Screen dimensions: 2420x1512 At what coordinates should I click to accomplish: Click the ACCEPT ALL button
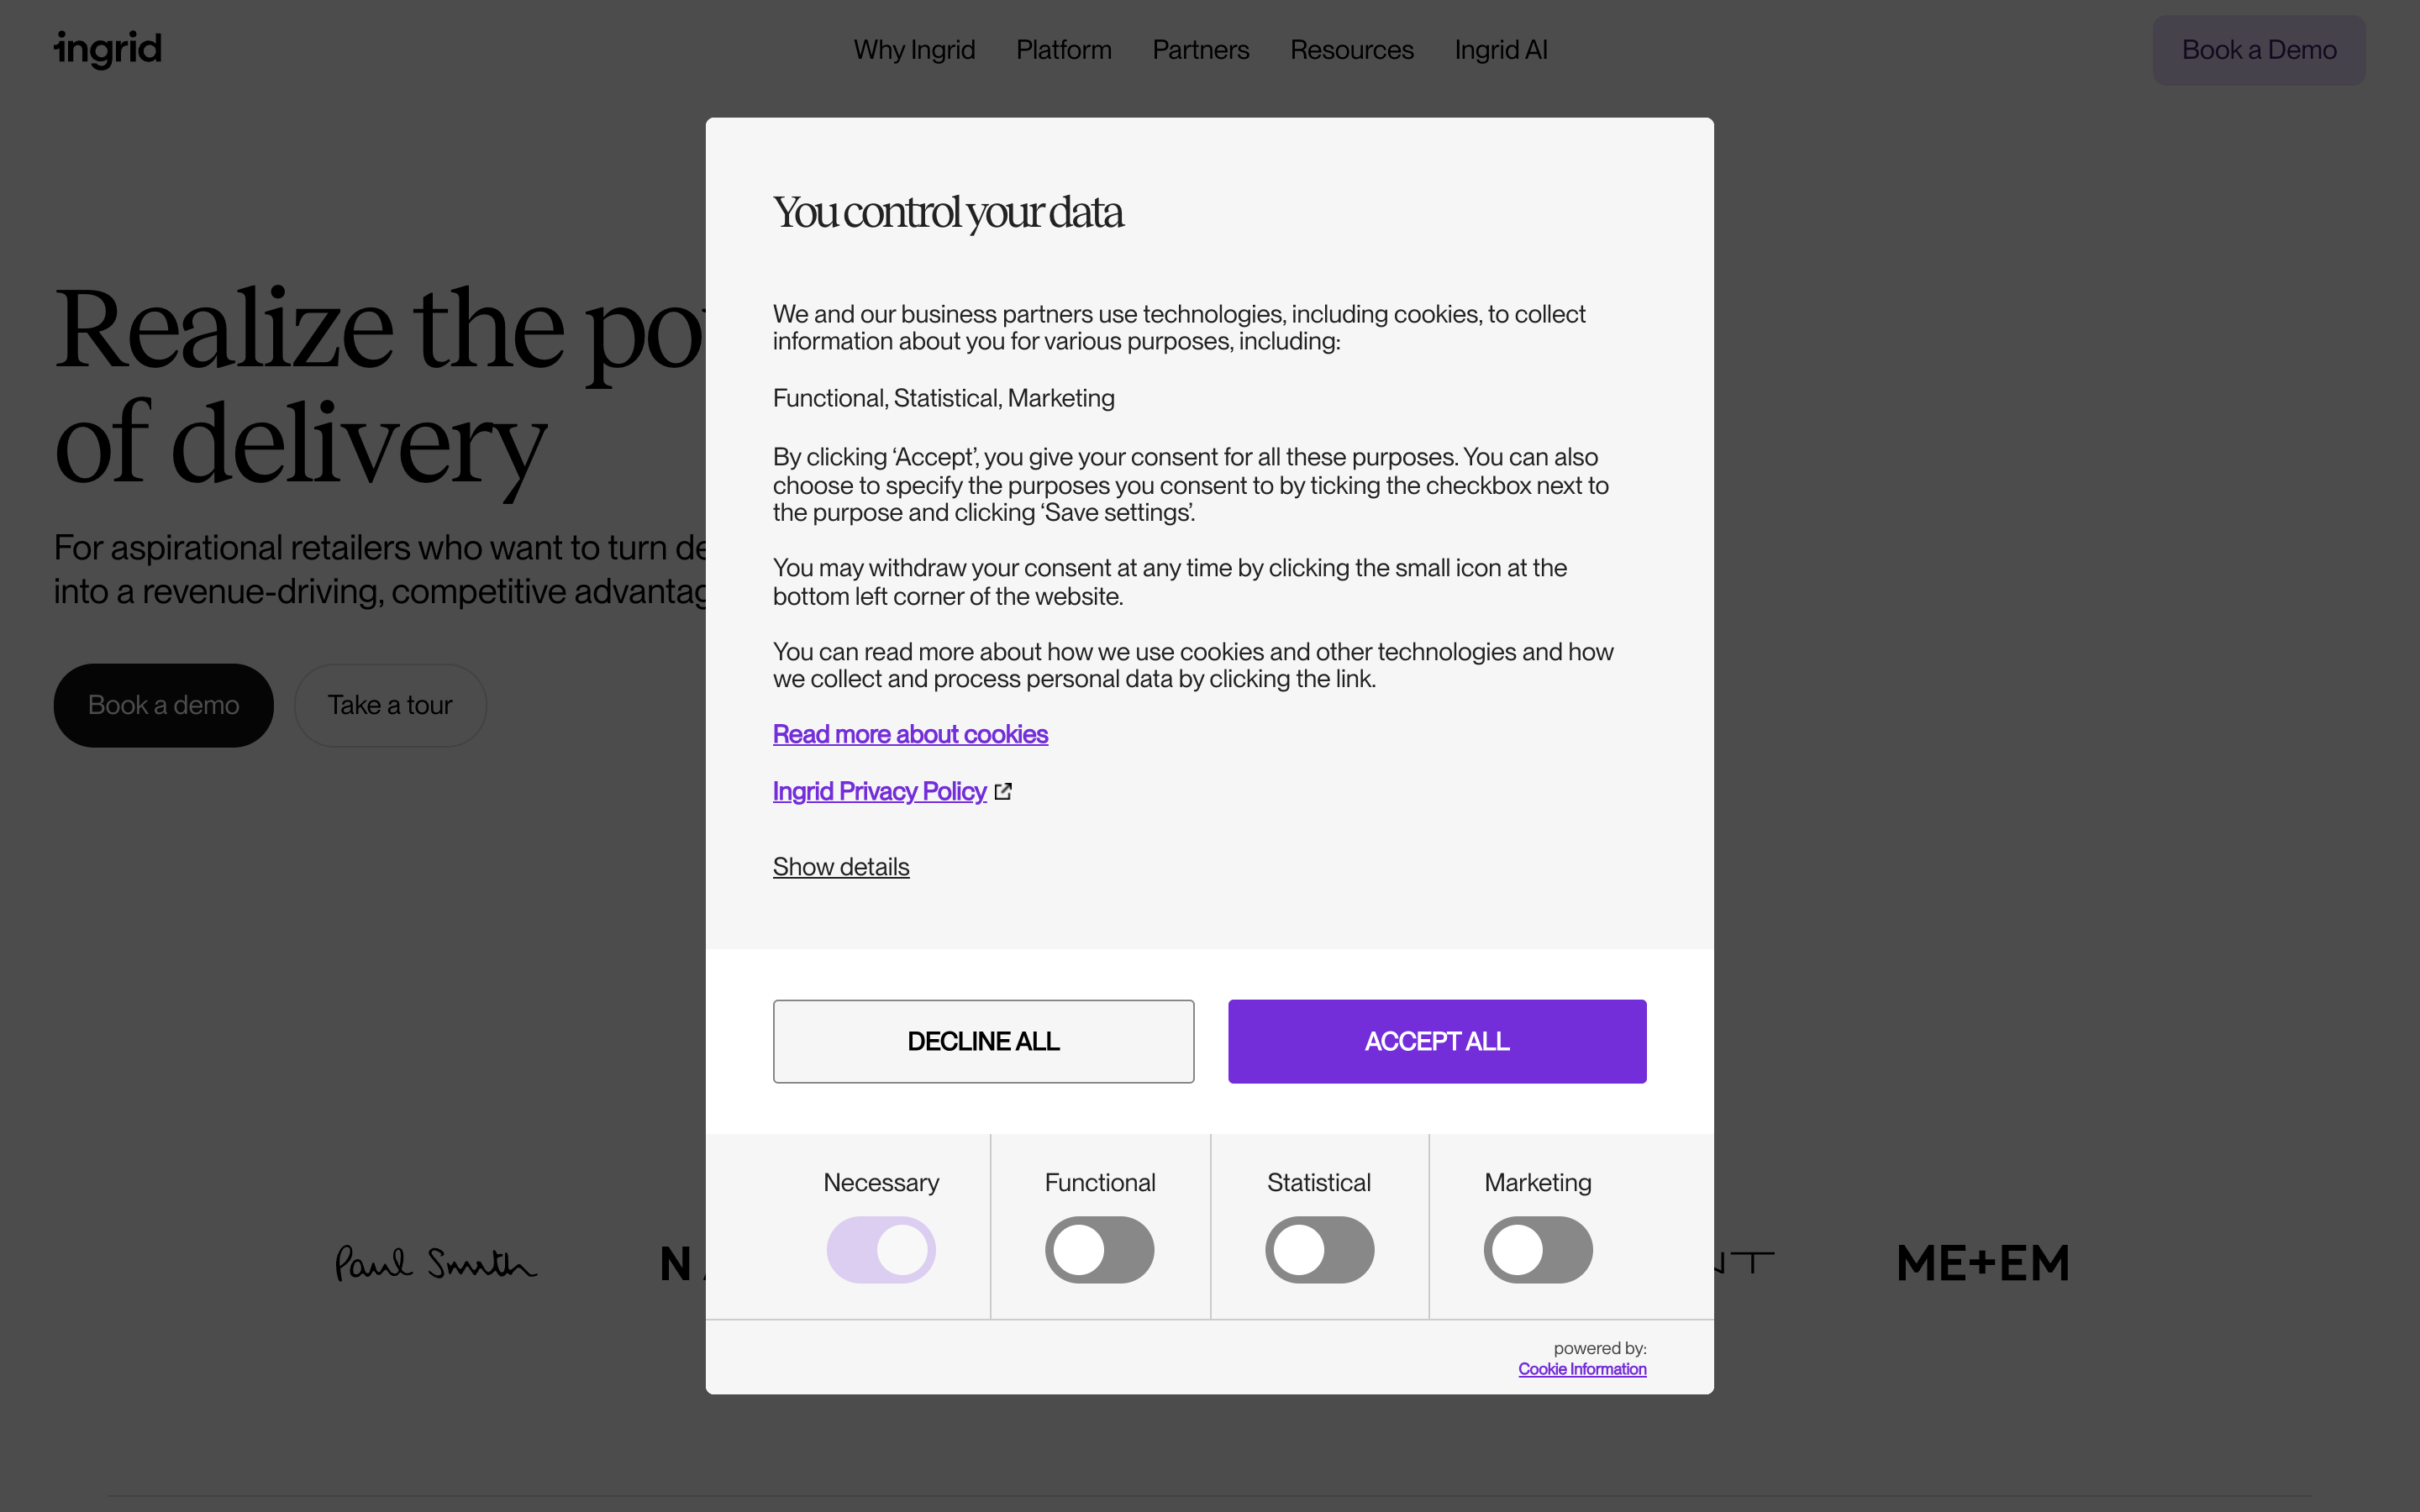1437,1041
